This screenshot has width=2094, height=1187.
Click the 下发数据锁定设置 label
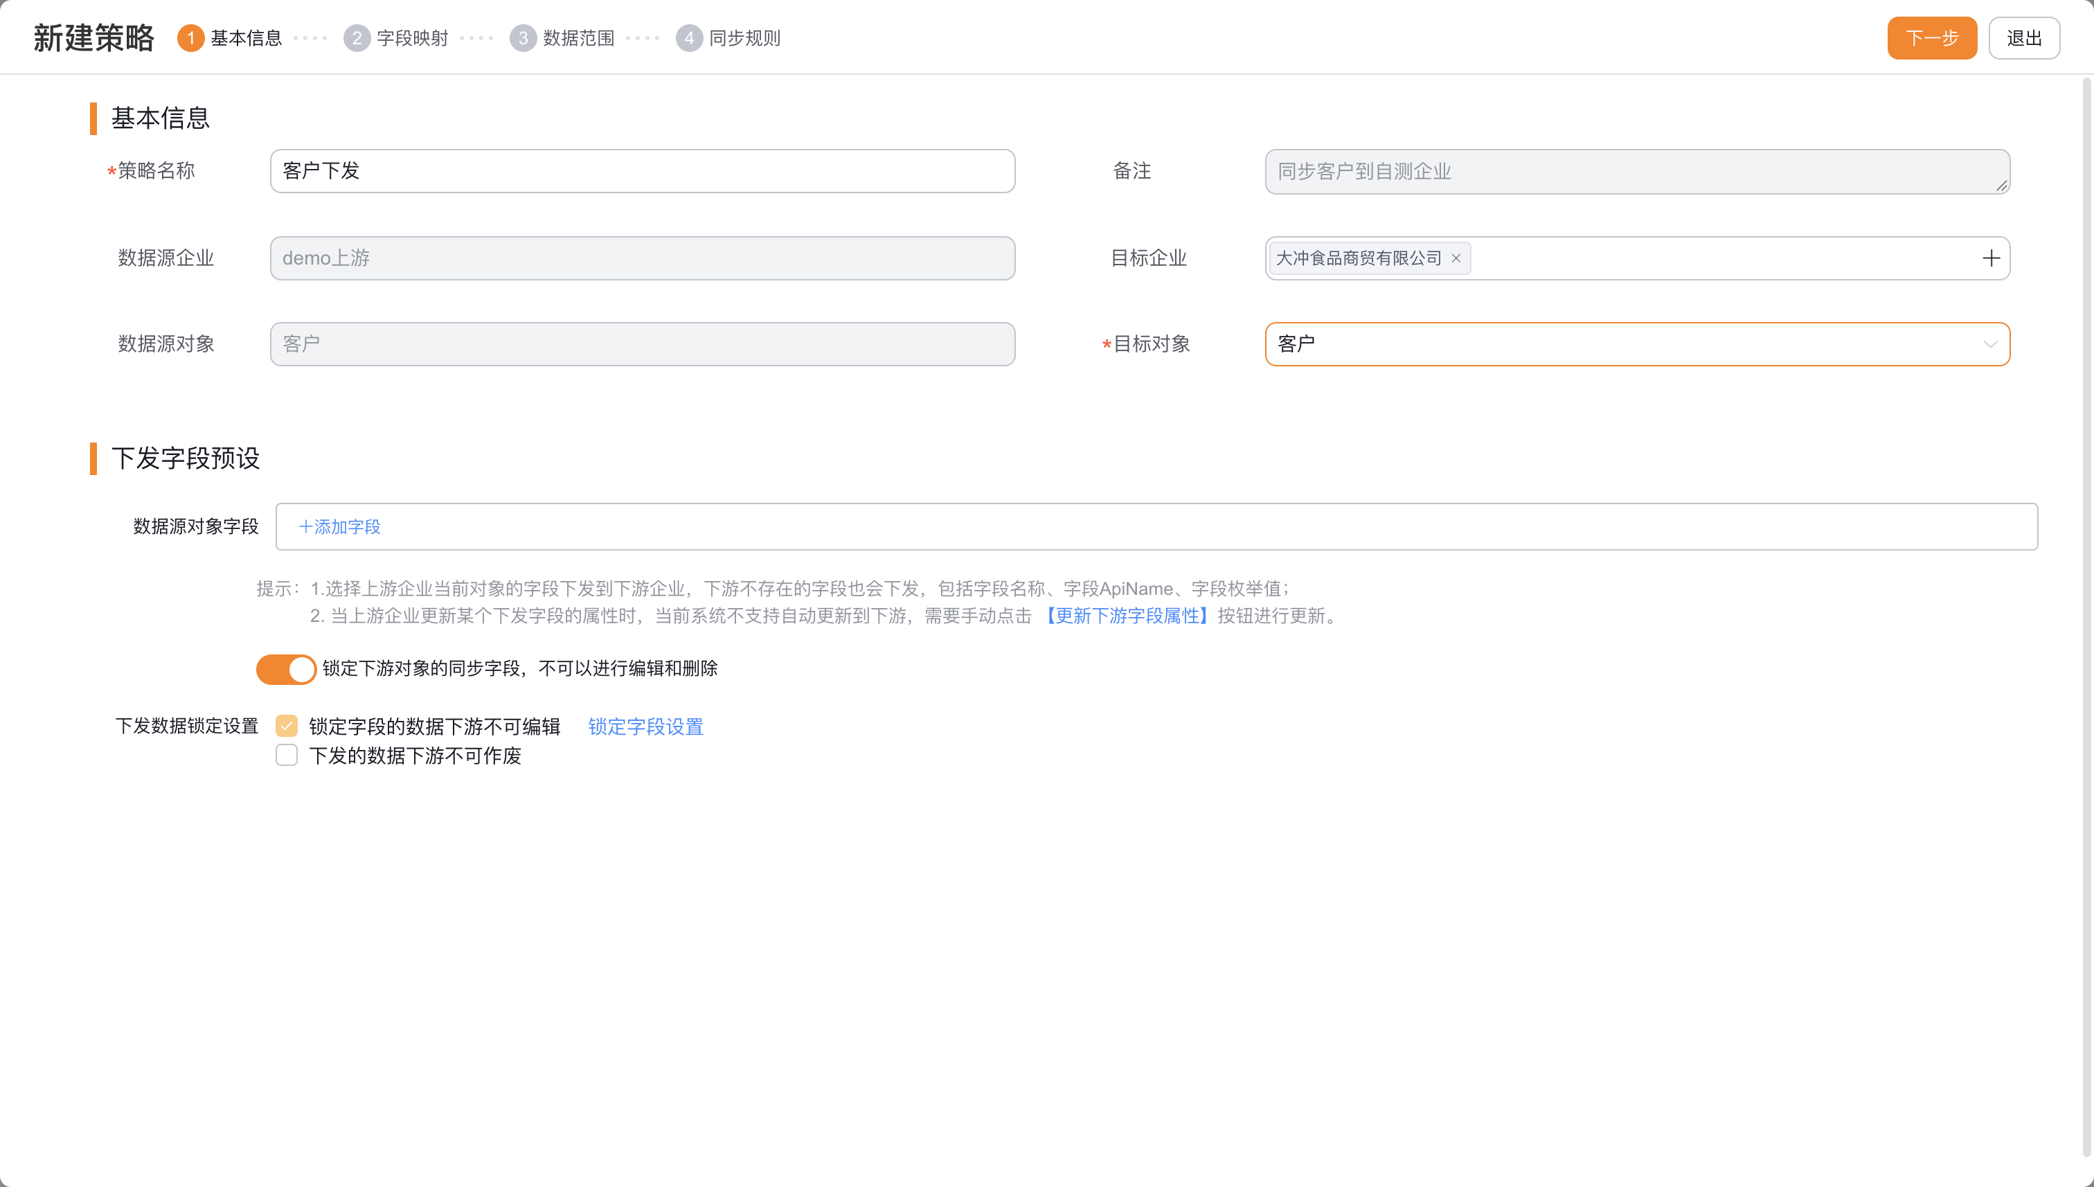click(187, 726)
